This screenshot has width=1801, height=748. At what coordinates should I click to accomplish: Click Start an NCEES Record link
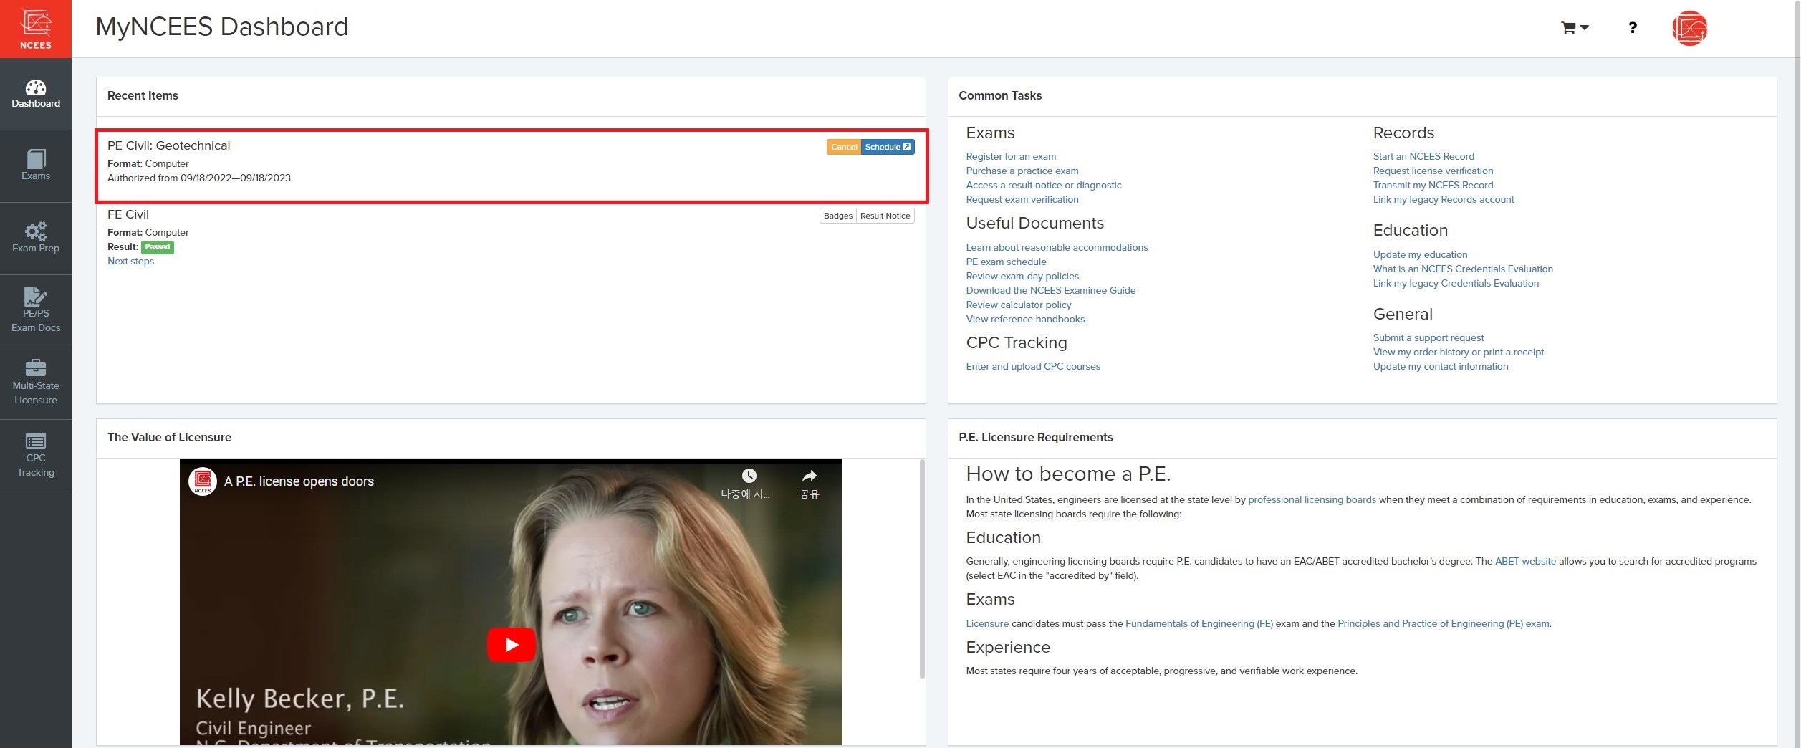(1423, 156)
